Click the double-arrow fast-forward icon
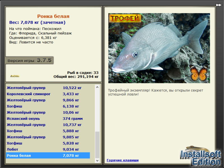 tap(219, 5)
